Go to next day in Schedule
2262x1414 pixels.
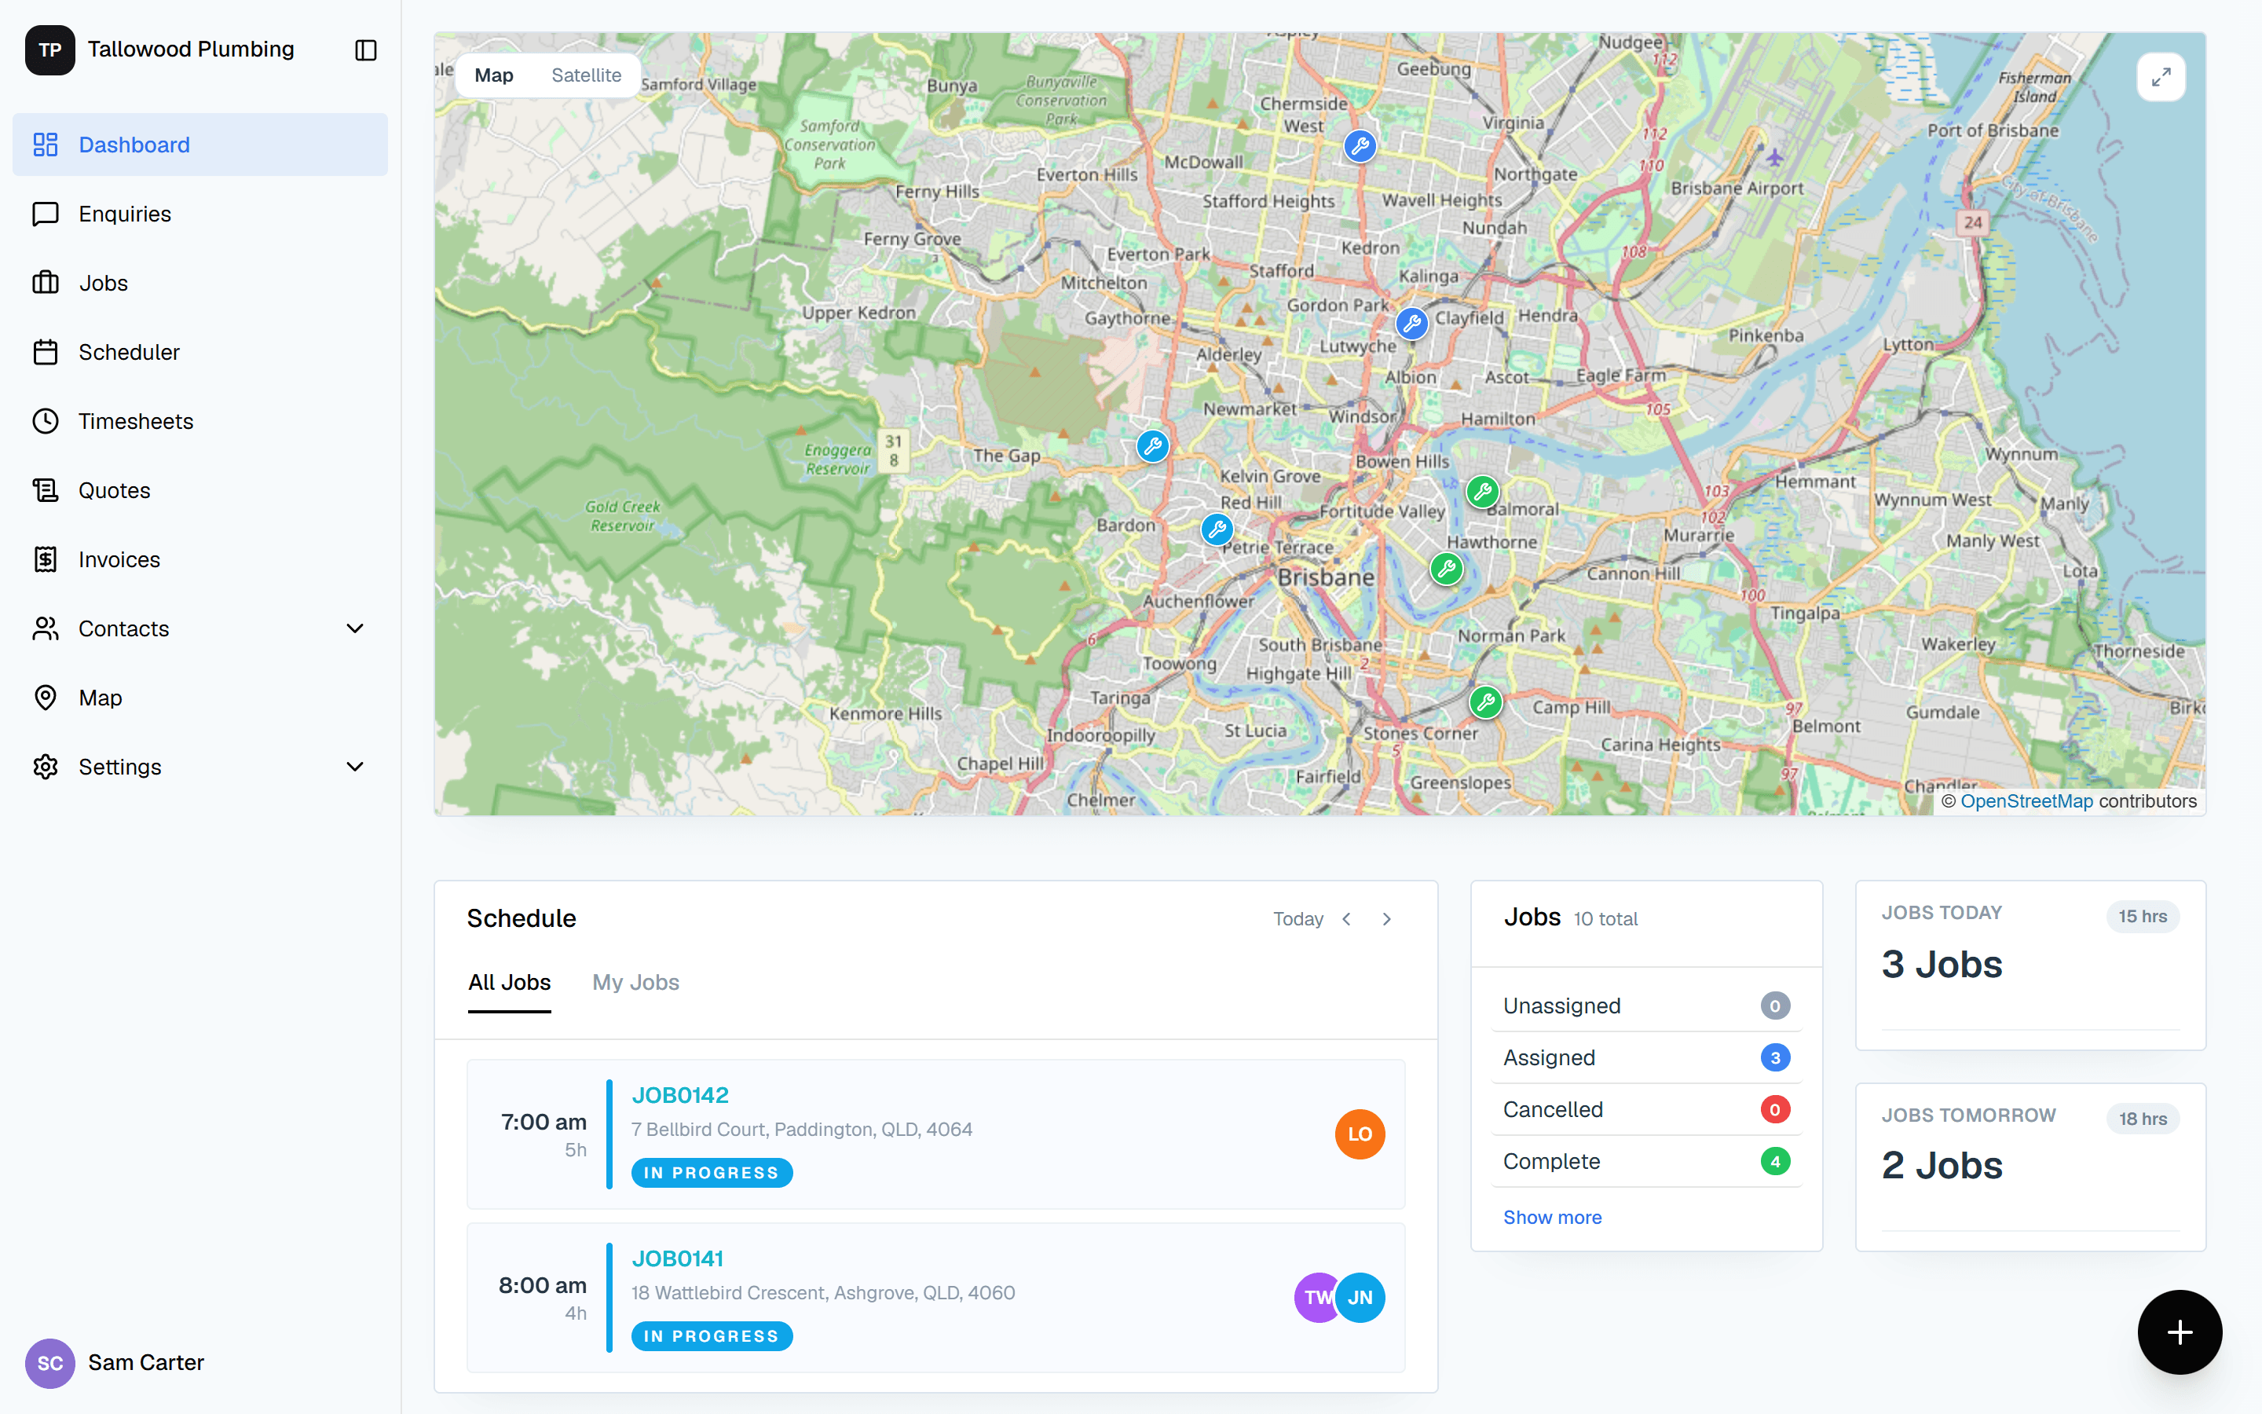coord(1387,919)
